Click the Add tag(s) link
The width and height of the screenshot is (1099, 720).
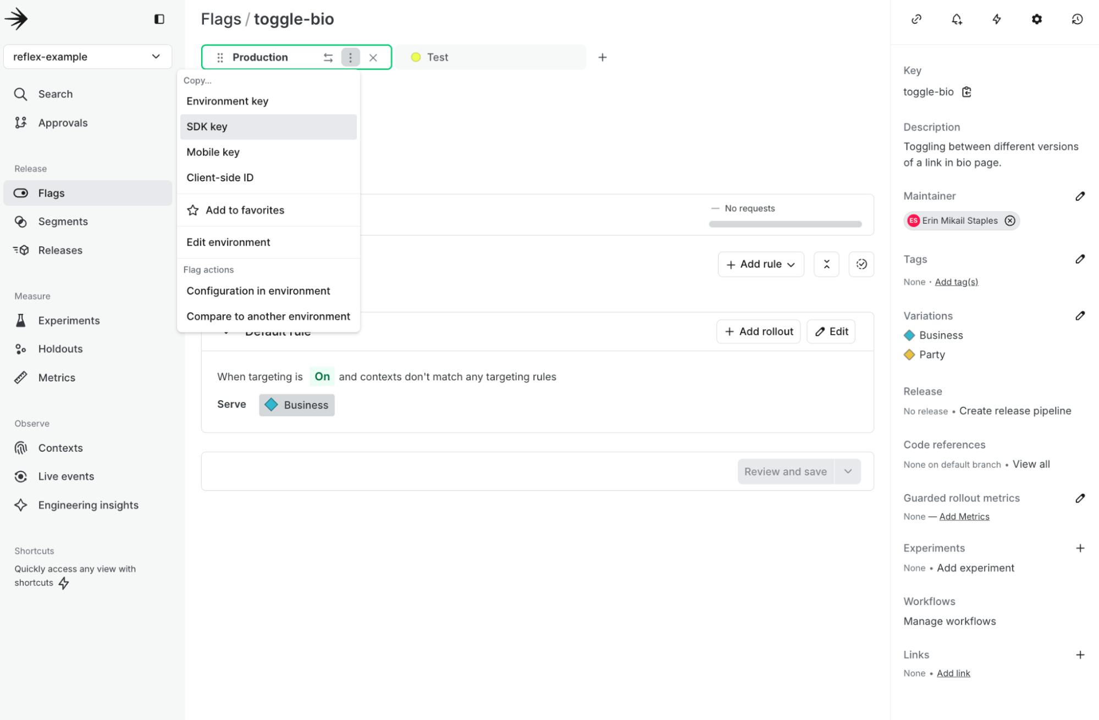point(956,282)
